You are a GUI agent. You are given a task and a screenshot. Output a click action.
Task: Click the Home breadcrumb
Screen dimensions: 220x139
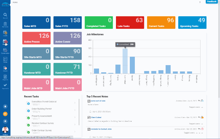pos(15,3)
